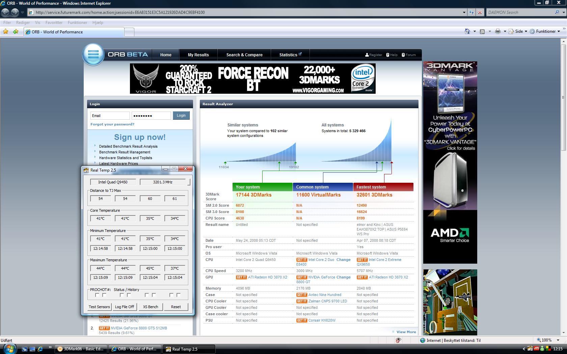The image size is (567, 354).
Task: Open My Results nav tab
Action: [198, 55]
